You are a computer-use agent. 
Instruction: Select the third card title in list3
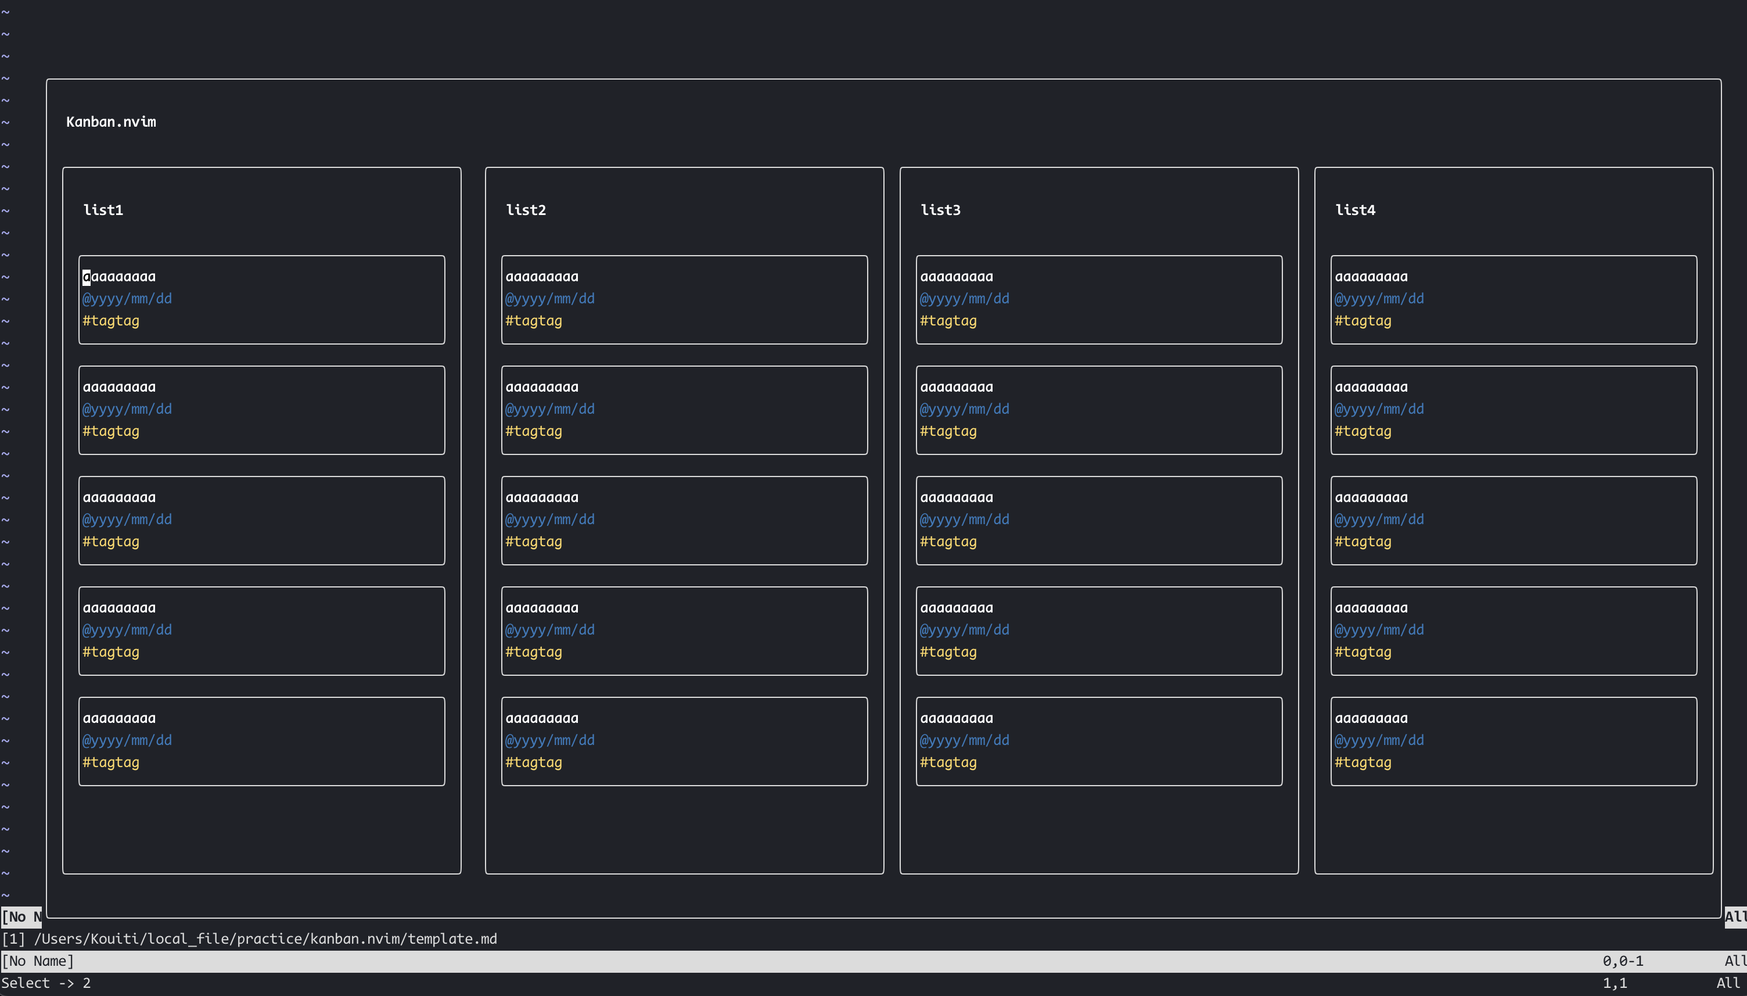pos(957,498)
